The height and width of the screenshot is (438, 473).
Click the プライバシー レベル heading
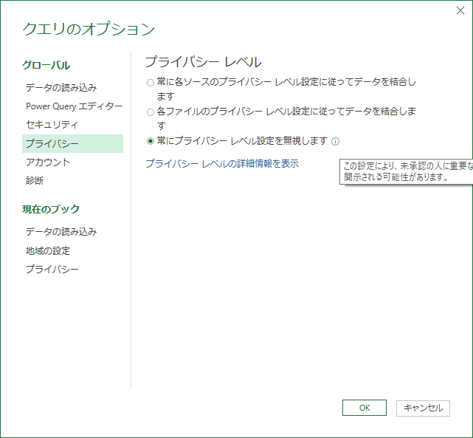(203, 62)
